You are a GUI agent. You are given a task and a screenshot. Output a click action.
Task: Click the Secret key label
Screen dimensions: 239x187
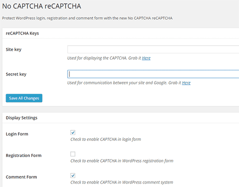16,74
